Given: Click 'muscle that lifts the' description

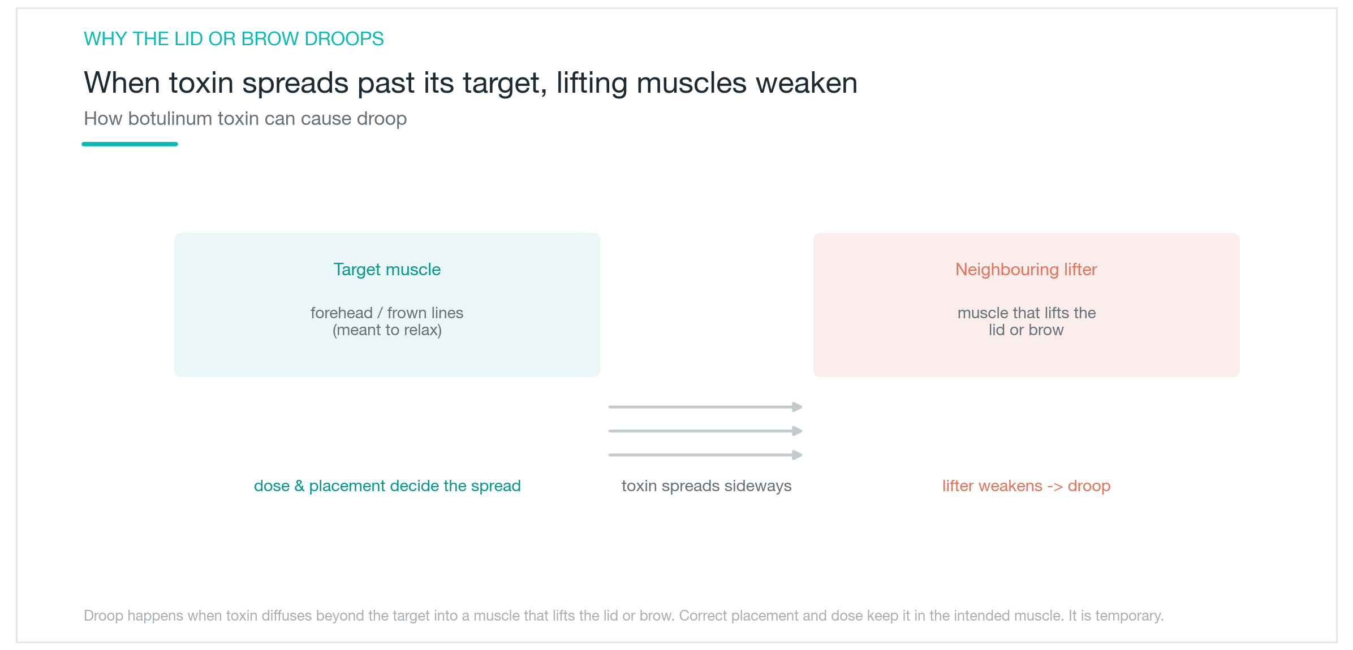Looking at the screenshot, I should 1027,313.
